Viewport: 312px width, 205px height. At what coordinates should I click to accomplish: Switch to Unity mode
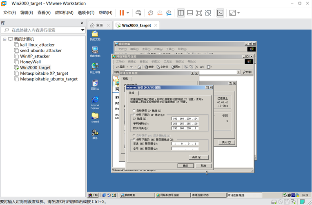(208, 13)
